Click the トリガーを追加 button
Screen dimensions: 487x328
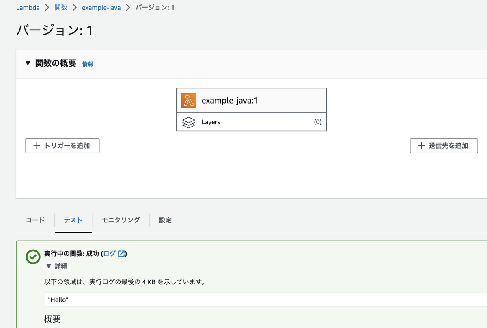coord(62,146)
